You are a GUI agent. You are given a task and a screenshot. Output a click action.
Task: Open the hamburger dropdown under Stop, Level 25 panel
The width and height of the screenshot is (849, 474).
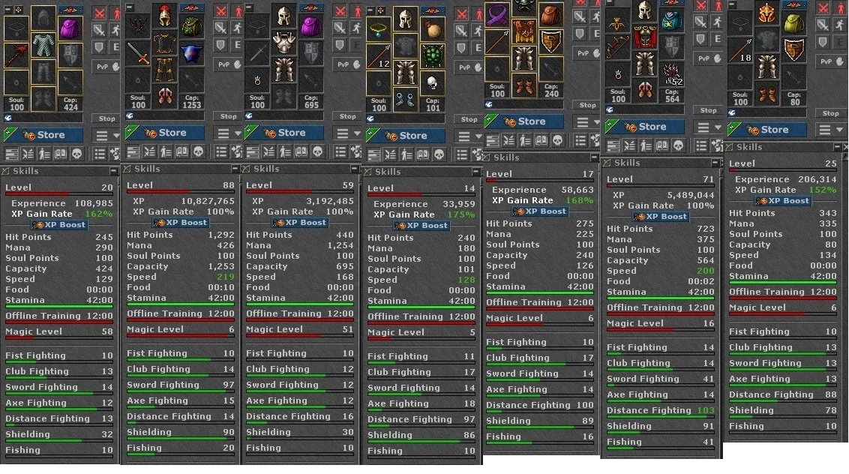pos(830,130)
